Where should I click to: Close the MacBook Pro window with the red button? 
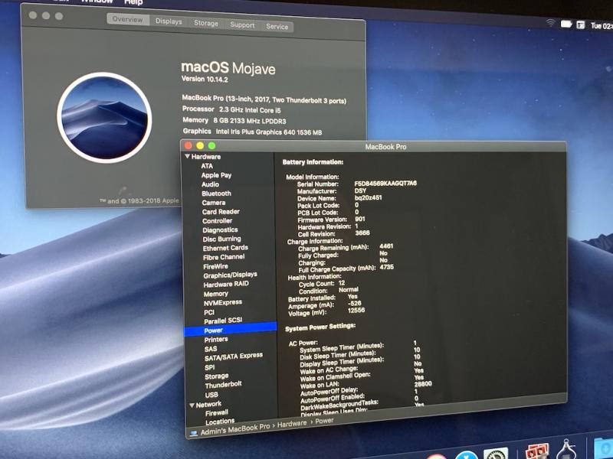tap(188, 145)
